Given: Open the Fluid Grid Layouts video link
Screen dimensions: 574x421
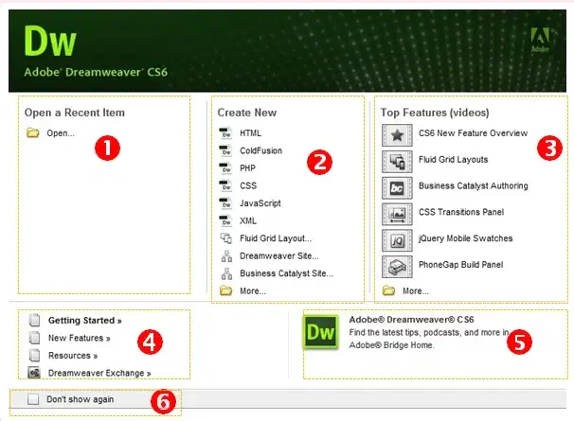Looking at the screenshot, I should [x=453, y=160].
